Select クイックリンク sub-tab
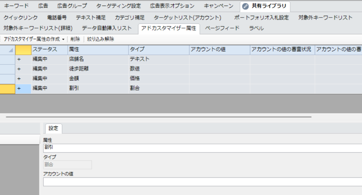The image size is (362, 195). click(x=21, y=17)
